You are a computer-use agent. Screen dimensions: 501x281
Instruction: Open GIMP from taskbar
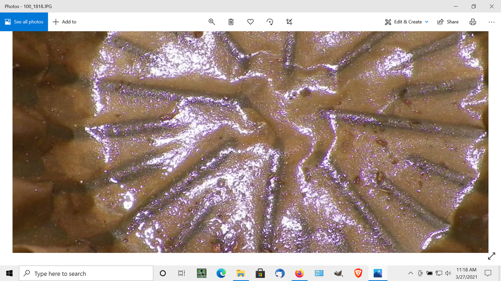(x=339, y=273)
